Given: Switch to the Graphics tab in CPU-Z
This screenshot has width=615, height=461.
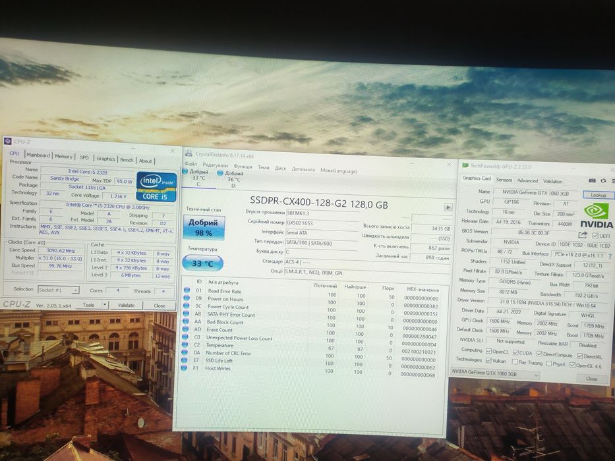Looking at the screenshot, I should [x=106, y=158].
